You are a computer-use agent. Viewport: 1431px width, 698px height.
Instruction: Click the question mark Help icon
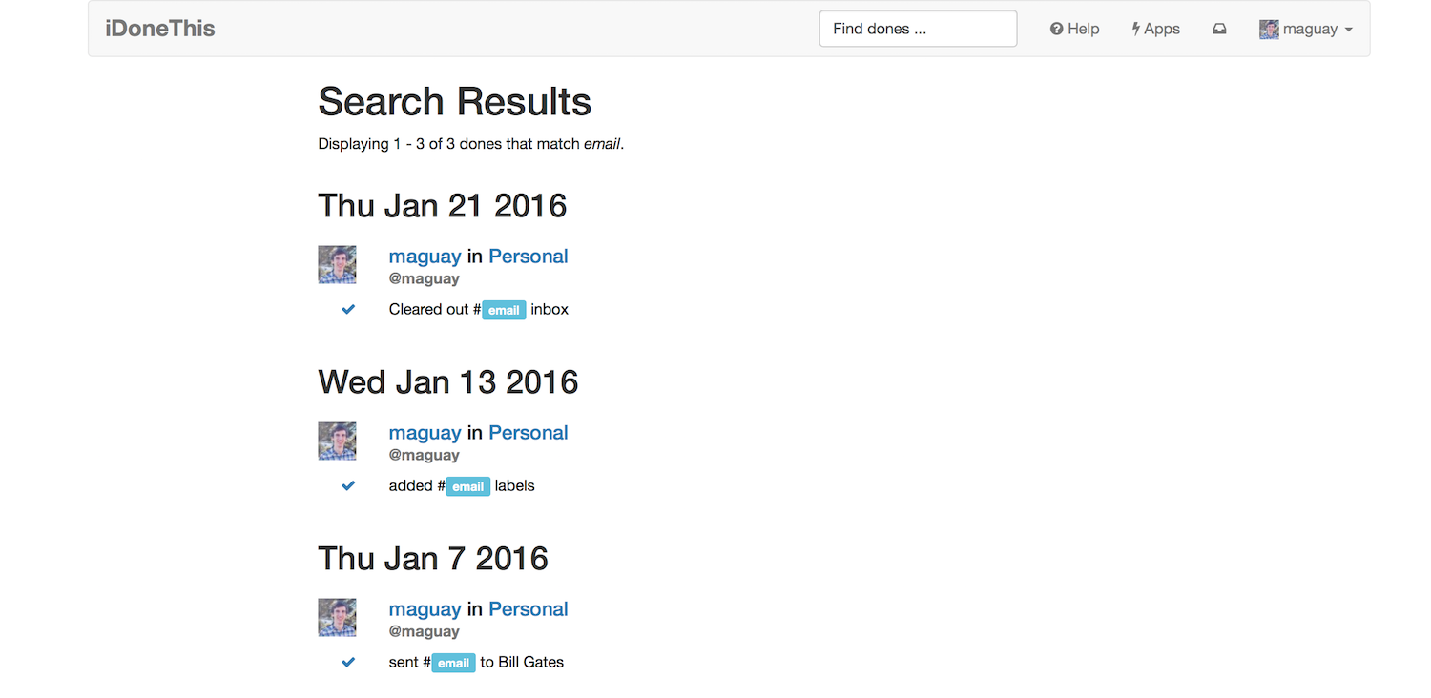click(x=1056, y=30)
